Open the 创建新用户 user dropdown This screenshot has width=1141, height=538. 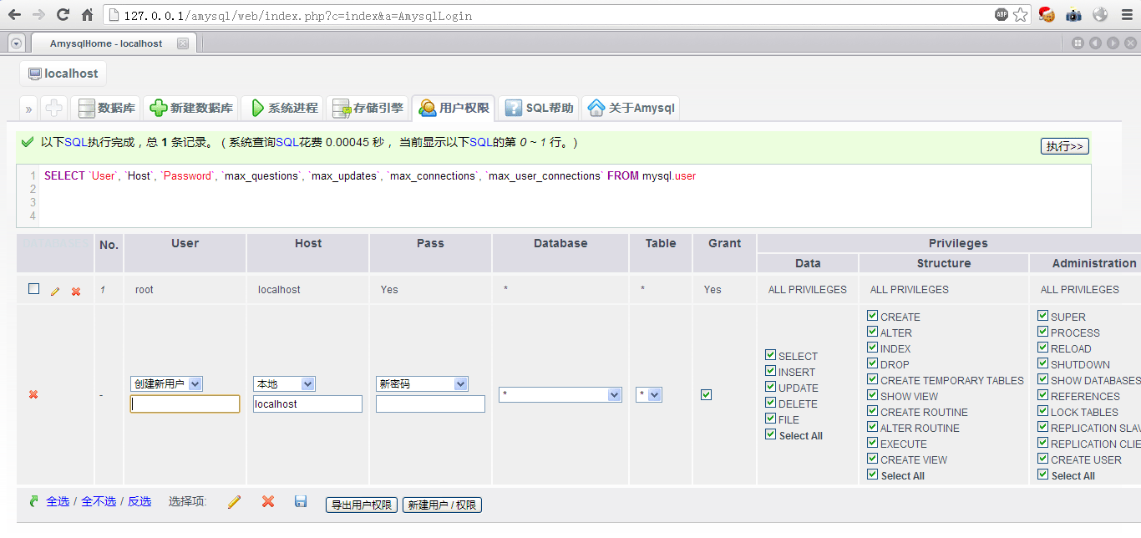pyautogui.click(x=166, y=384)
